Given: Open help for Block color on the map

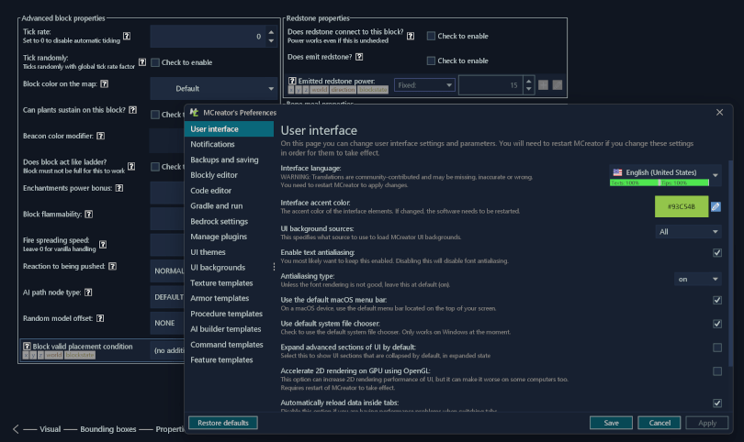Looking at the screenshot, I should [x=105, y=83].
